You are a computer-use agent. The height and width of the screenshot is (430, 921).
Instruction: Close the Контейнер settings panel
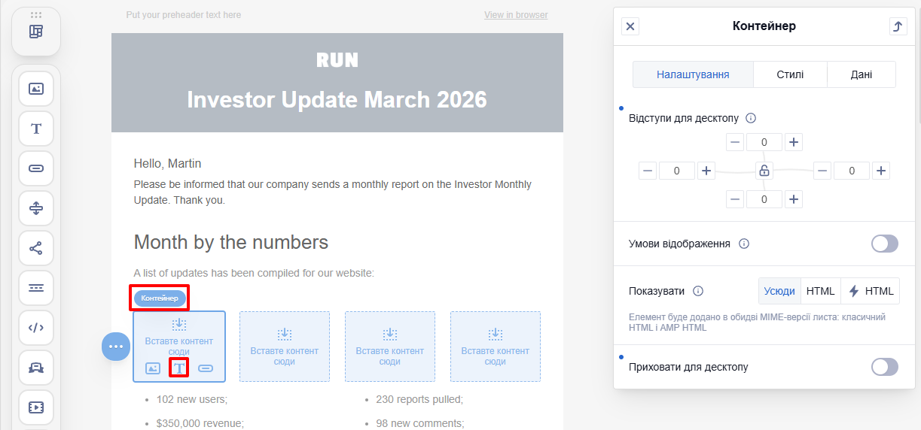[x=631, y=26]
